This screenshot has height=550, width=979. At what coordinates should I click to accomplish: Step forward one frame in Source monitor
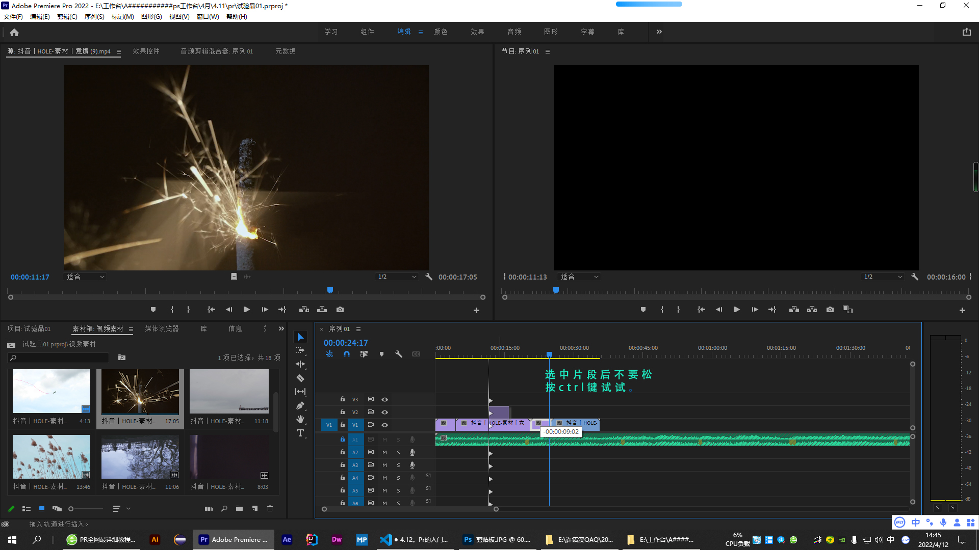[265, 310]
